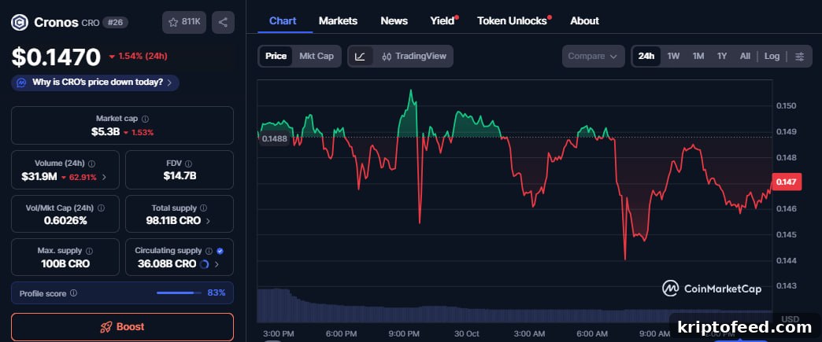Click the circulating supply progress ring

pyautogui.click(x=205, y=264)
